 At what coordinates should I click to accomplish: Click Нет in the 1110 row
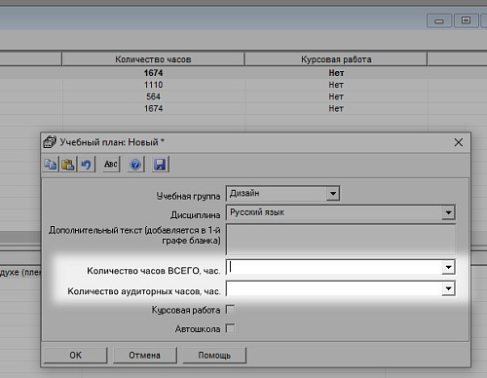pyautogui.click(x=336, y=85)
